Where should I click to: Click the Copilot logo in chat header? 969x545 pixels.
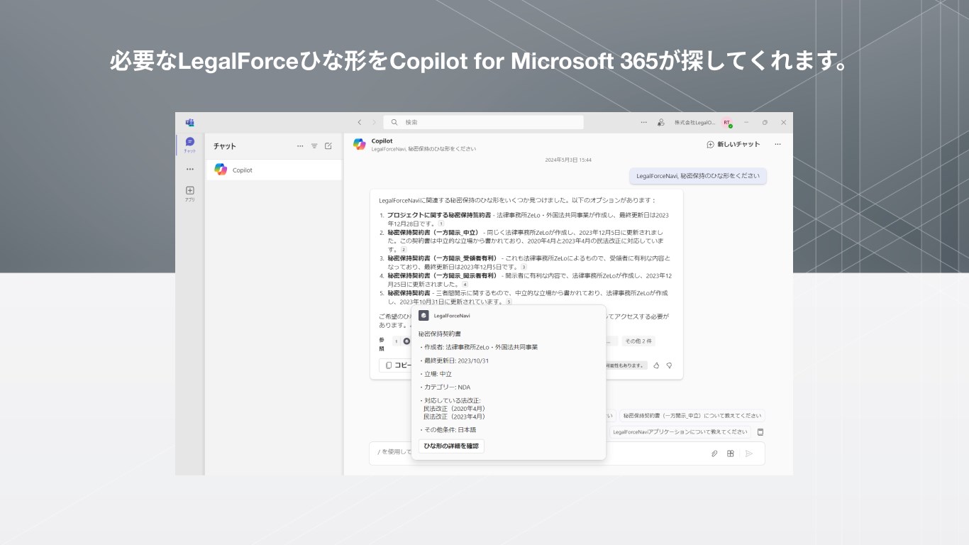360,144
